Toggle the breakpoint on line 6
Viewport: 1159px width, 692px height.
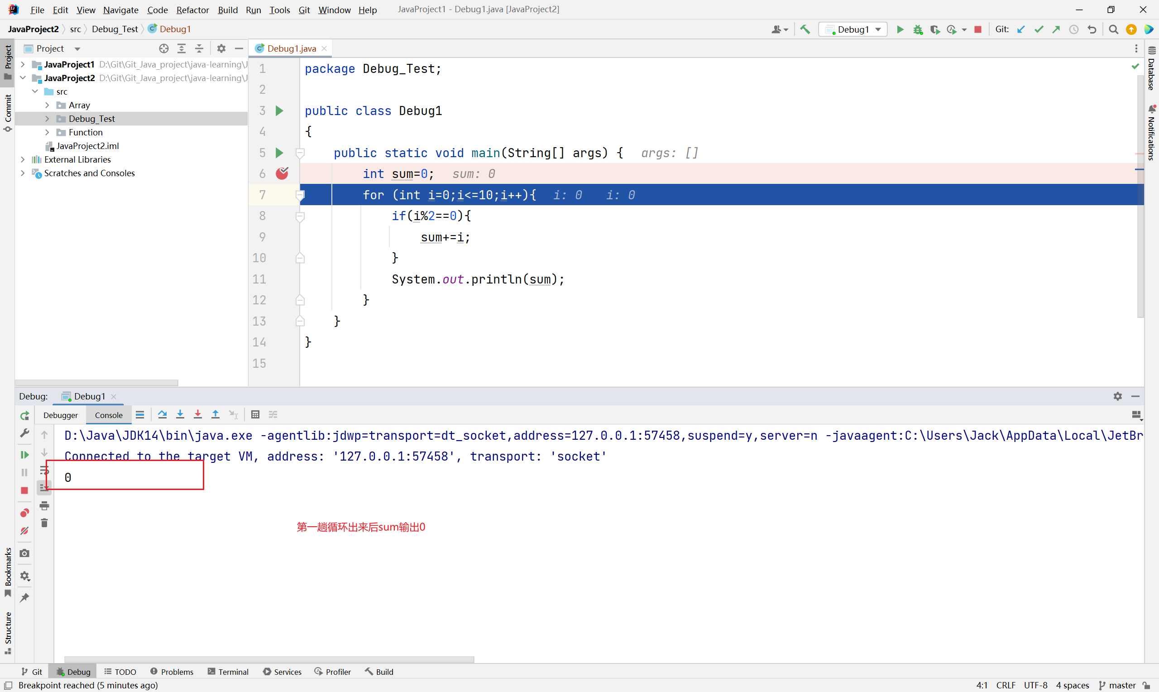[282, 173]
